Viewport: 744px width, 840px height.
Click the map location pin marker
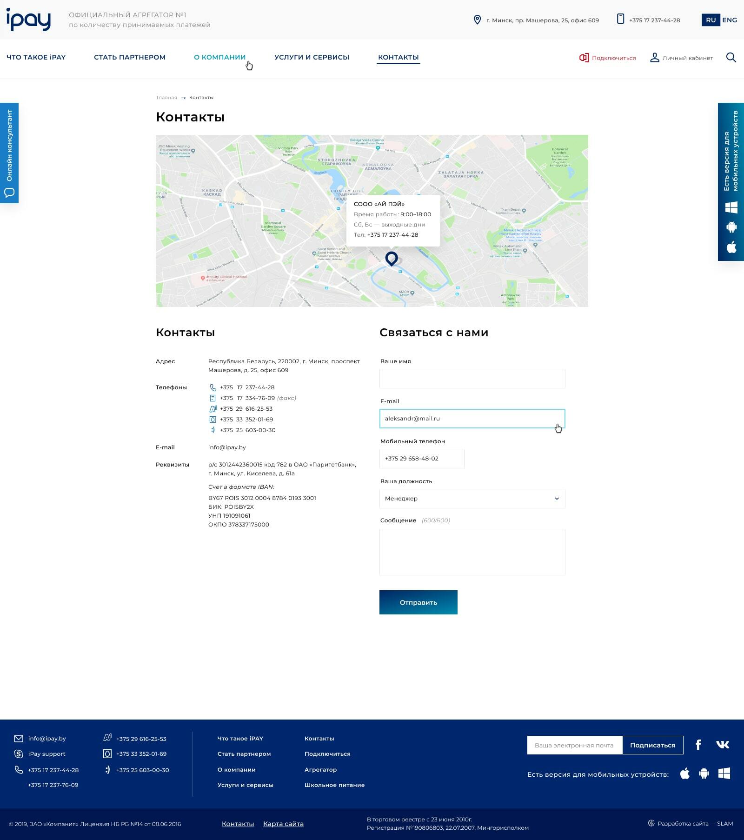pyautogui.click(x=392, y=258)
